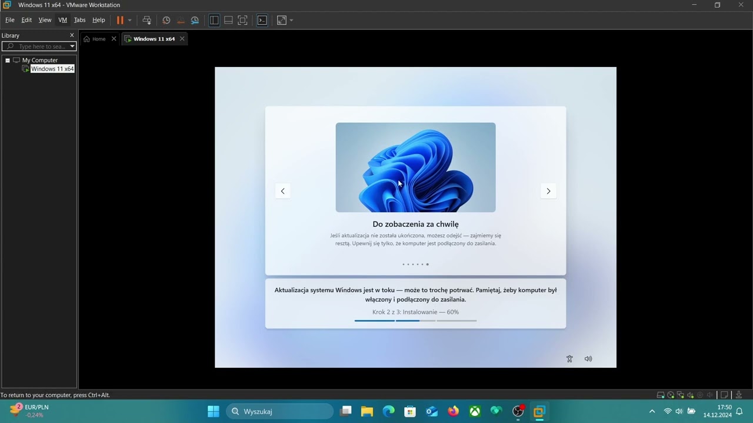
Task: Click the greyed-out USB camera device icon
Action: [700, 395]
